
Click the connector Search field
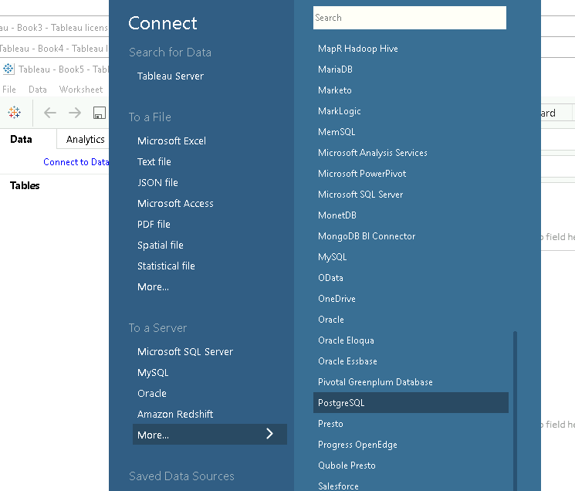coord(410,18)
